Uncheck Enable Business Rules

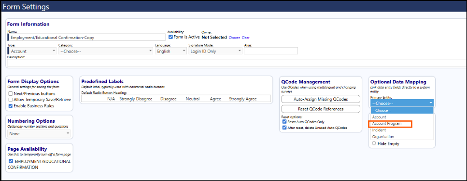11,106
